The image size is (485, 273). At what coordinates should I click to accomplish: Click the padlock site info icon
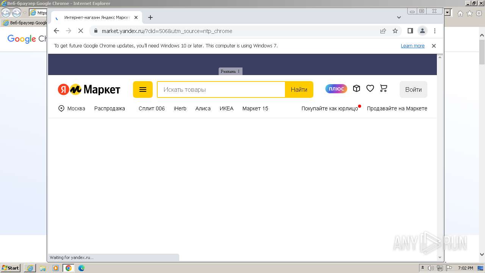95,31
